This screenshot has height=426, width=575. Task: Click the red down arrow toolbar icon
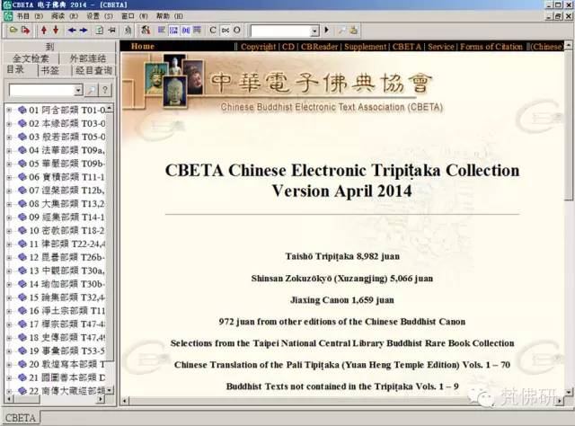pyautogui.click(x=56, y=30)
